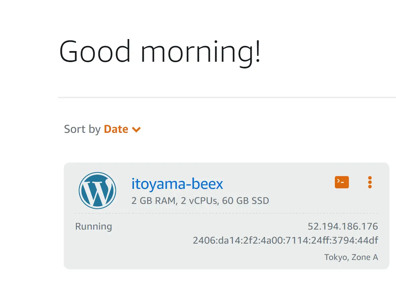Image resolution: width=396 pixels, height=290 pixels.
Task: Click the orange chevron next to Date
Action: click(x=136, y=129)
